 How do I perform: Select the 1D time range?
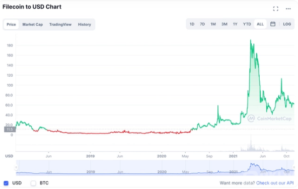point(192,24)
